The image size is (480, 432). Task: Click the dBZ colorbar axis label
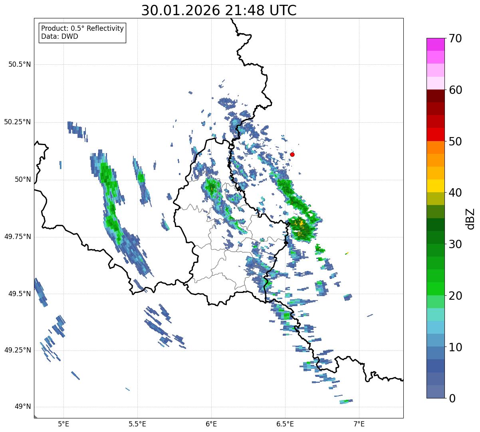pyautogui.click(x=471, y=219)
